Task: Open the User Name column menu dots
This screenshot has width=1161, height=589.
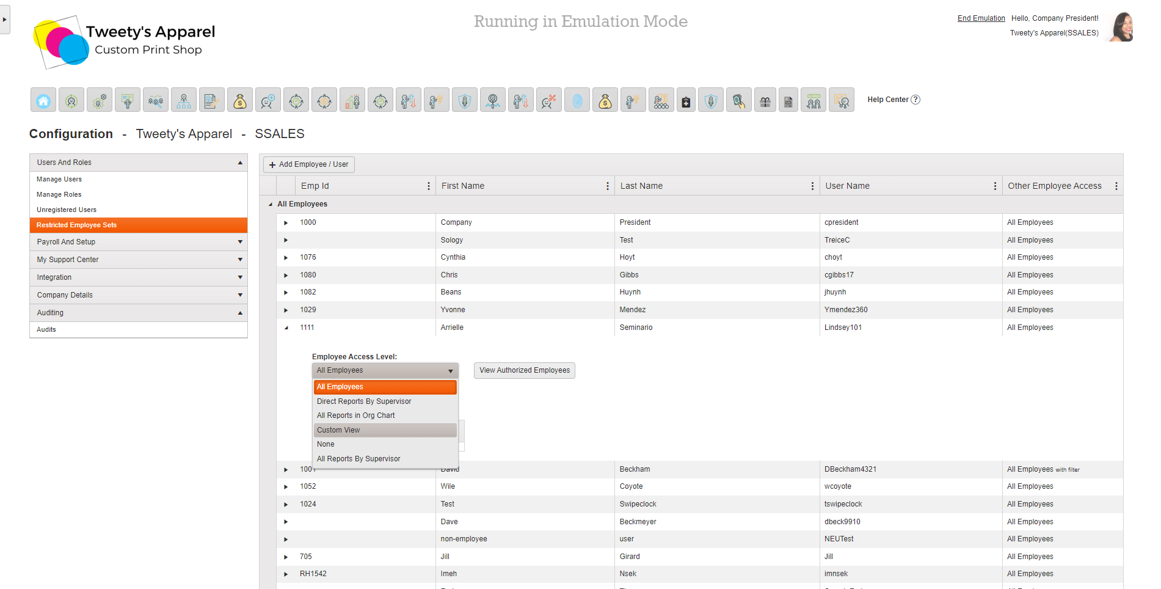Action: (995, 186)
